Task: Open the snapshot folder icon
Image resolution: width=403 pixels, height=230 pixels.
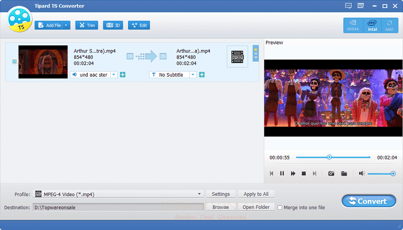Action: (x=344, y=174)
